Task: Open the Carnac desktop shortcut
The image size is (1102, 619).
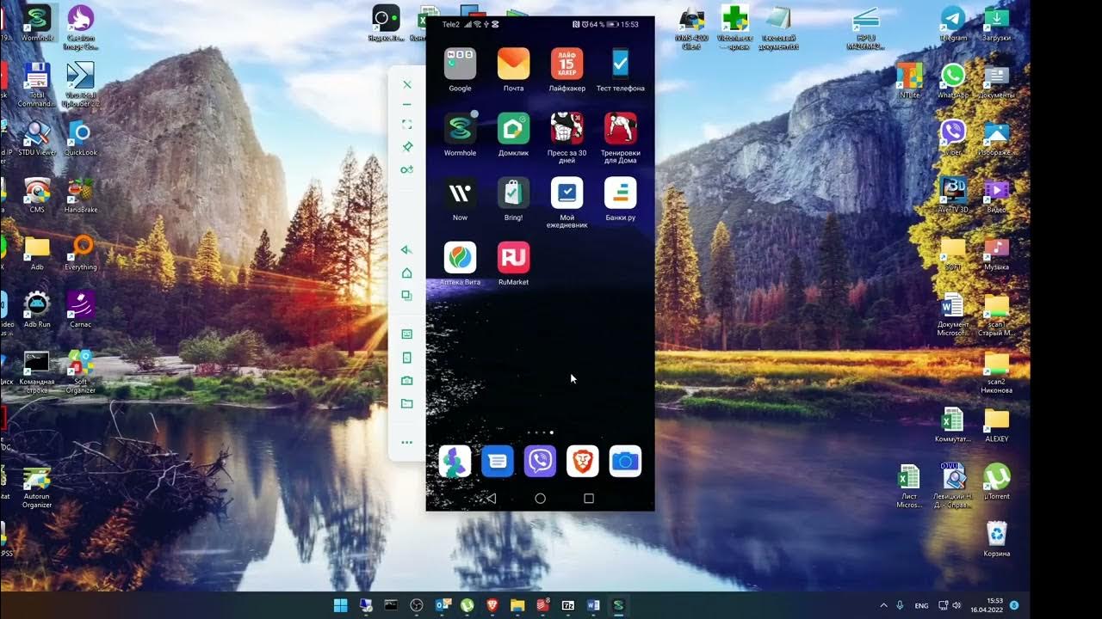Action: [81, 309]
